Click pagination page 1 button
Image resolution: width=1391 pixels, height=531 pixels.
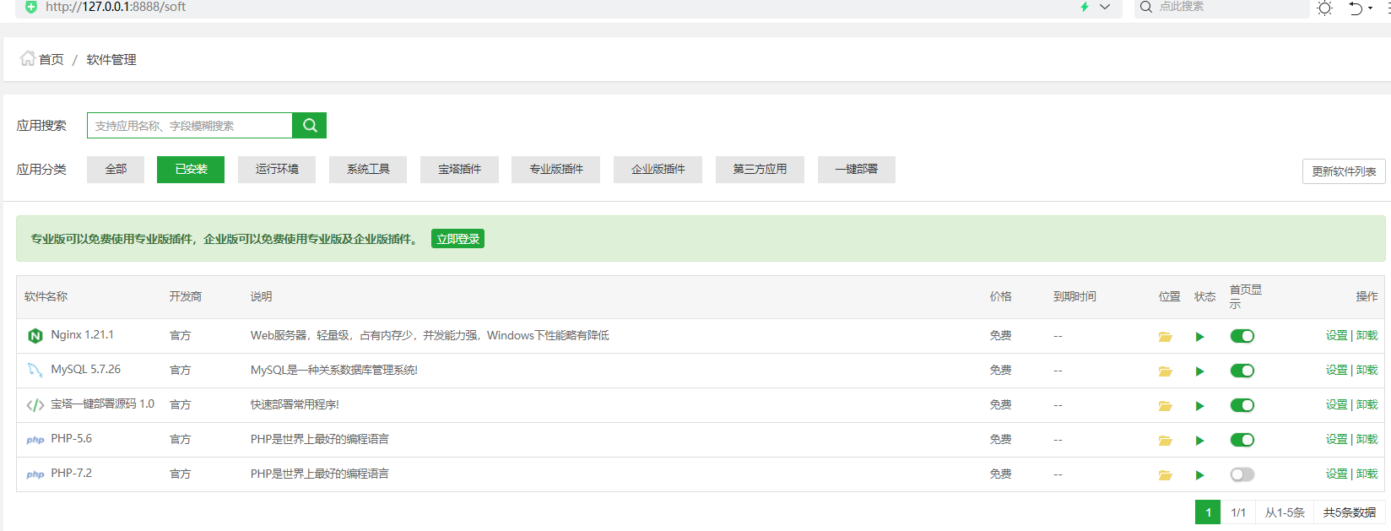coord(1208,512)
